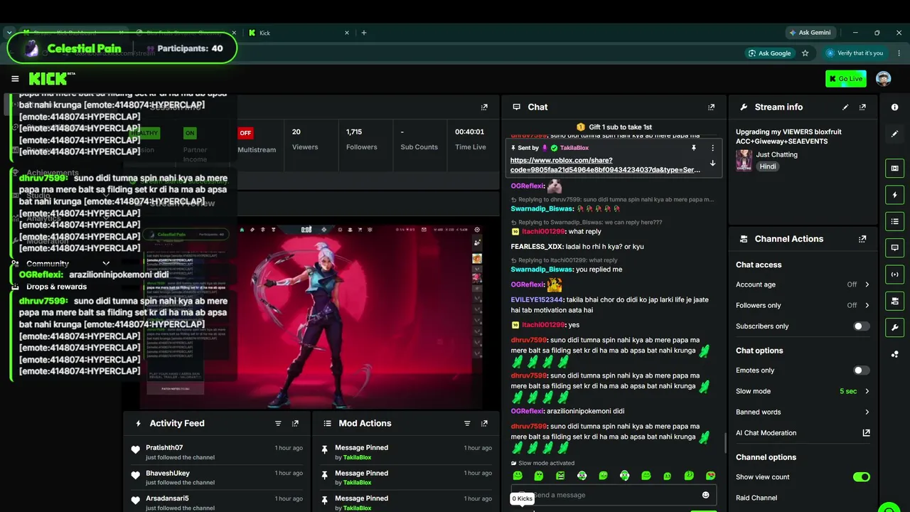
Task: Bookmark this page with the star icon
Action: click(805, 53)
